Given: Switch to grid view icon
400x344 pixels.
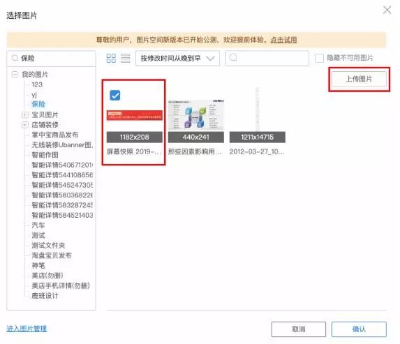Looking at the screenshot, I should [x=111, y=58].
